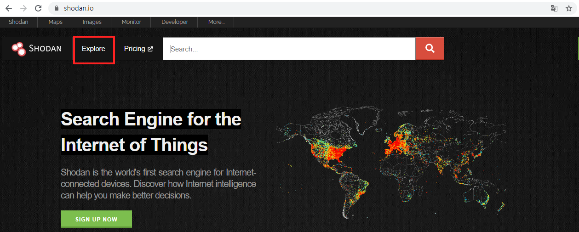
Task: Open the Developer tab
Action: (175, 22)
